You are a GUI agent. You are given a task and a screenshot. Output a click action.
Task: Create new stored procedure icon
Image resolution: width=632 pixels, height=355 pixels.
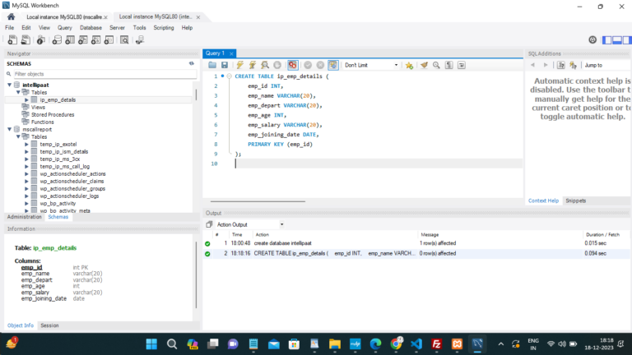pyautogui.click(x=95, y=39)
